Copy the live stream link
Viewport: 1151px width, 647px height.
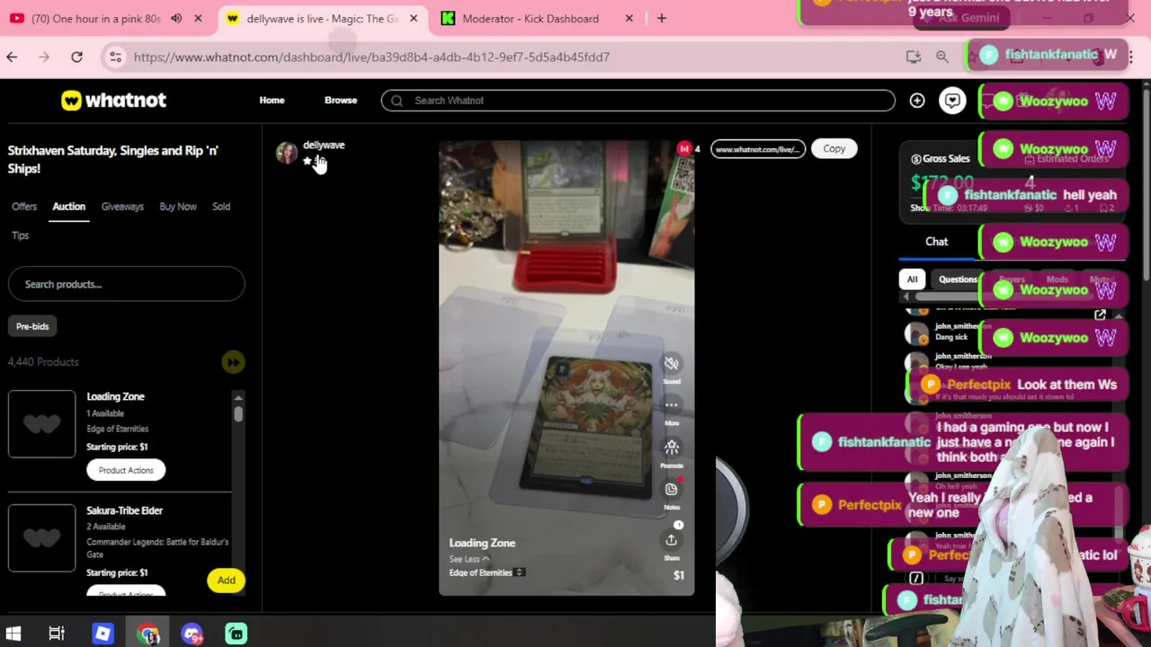tap(834, 149)
